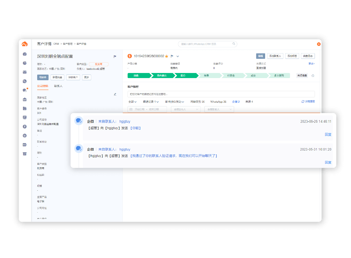
Task: Click 回复 on the 2023-05-31 message
Action: coord(328,162)
